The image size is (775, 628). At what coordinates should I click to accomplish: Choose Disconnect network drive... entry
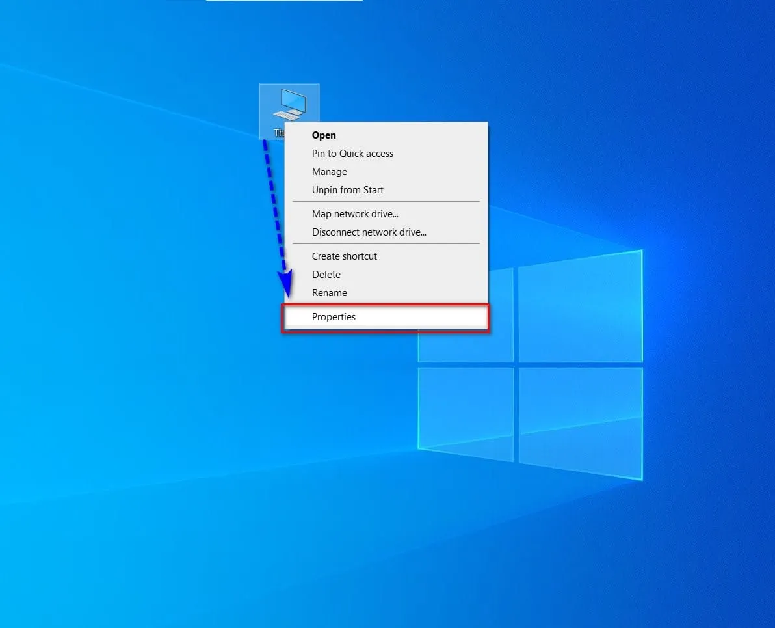(369, 232)
